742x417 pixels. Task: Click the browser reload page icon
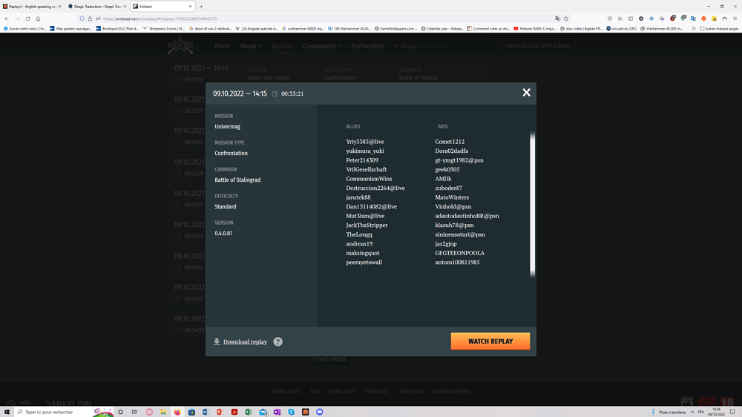click(28, 19)
